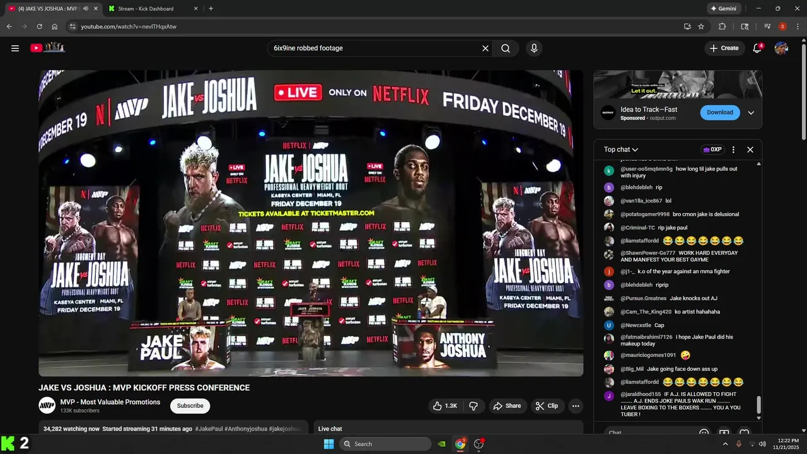The height and width of the screenshot is (454, 807).
Task: Install app icon in address bar
Action: point(687,26)
